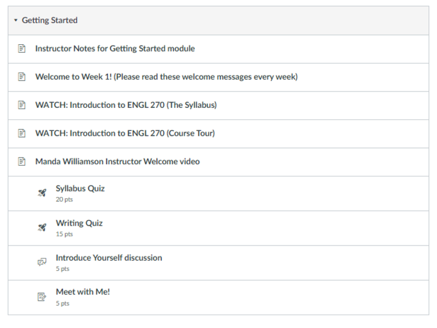Open WATCH: Introduction to ENGL 270 (Course Tour)

coord(124,133)
